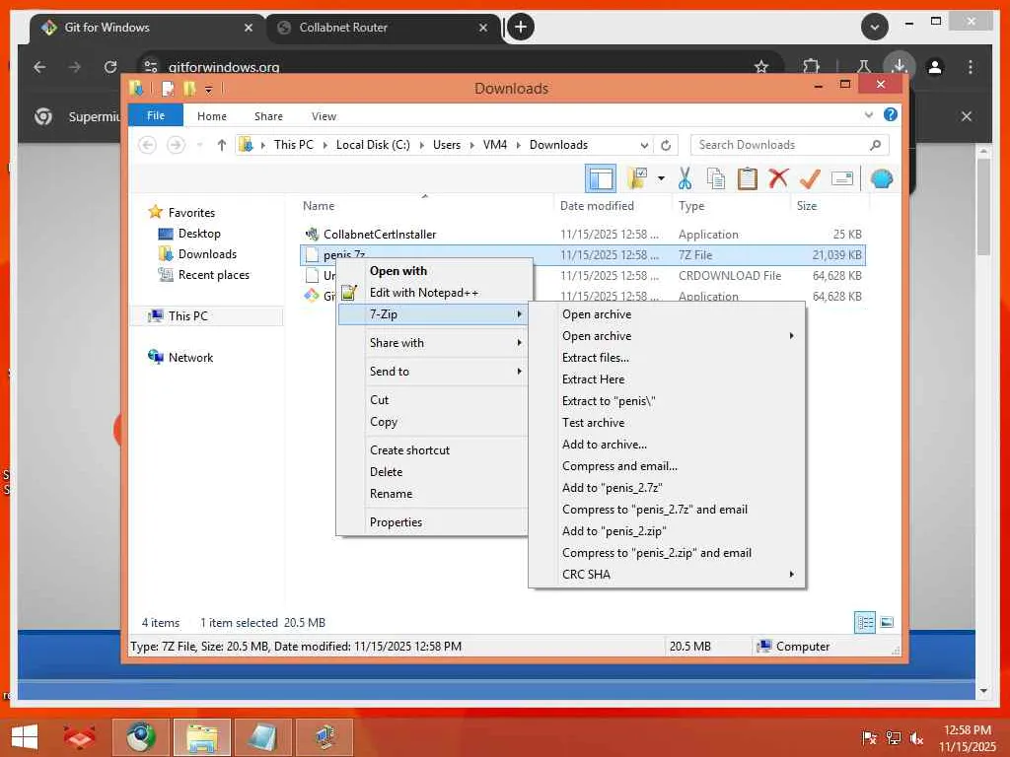Click the Local Disk (C:) breadcrumb
1010x757 pixels.
373,145
